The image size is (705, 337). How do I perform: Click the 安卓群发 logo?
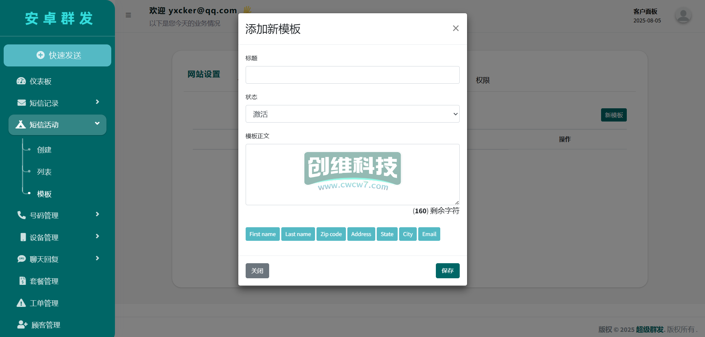(59, 18)
